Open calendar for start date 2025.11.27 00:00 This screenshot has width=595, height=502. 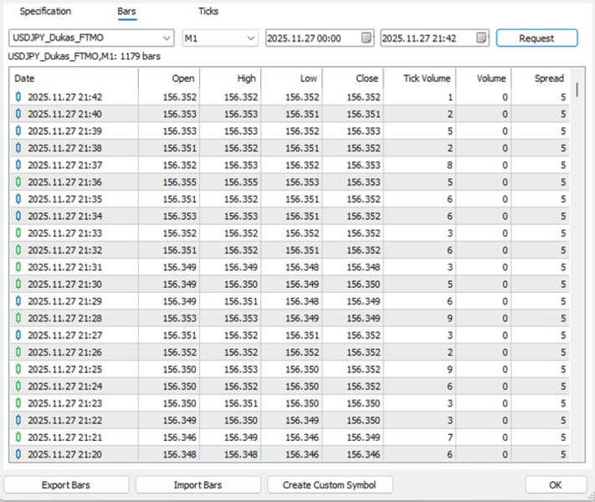click(x=367, y=38)
